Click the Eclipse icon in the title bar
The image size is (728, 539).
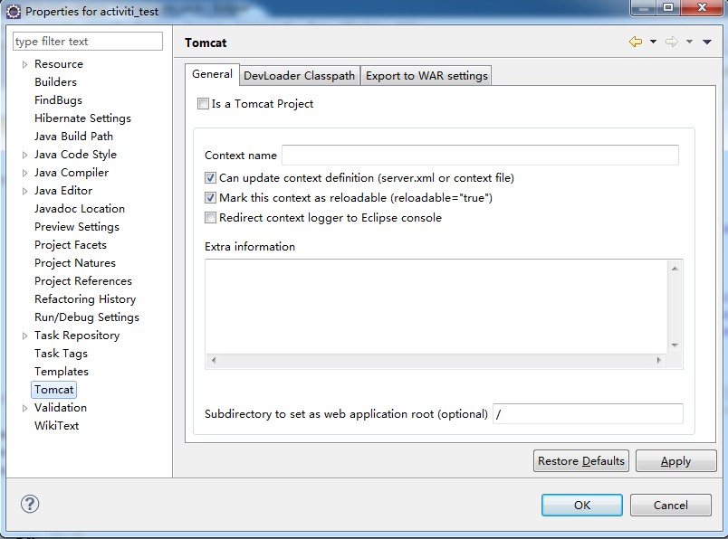[x=14, y=11]
